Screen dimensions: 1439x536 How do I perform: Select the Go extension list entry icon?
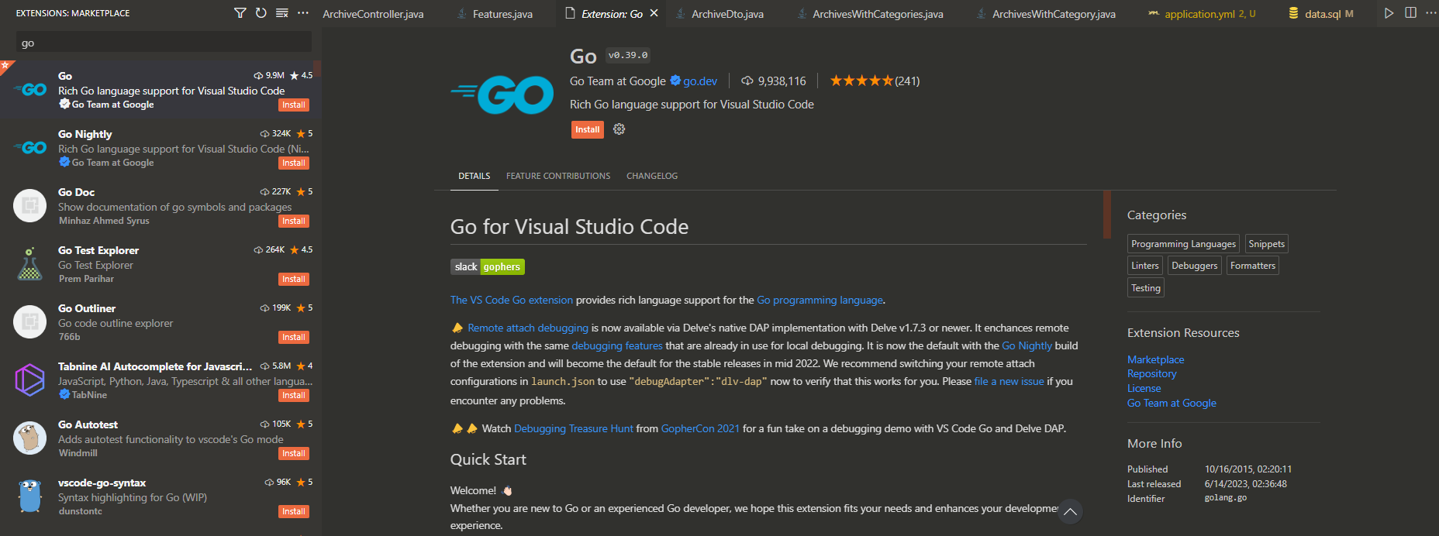coord(29,90)
